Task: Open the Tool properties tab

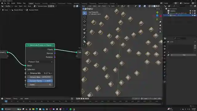Action: click(x=165, y=43)
